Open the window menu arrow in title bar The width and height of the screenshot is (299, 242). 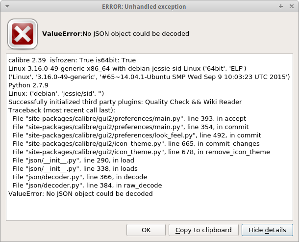[6, 7]
